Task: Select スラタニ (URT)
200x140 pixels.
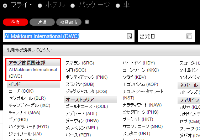Action: click(x=136, y=134)
